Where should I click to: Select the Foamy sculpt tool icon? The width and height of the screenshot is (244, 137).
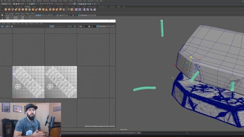point(26,10)
